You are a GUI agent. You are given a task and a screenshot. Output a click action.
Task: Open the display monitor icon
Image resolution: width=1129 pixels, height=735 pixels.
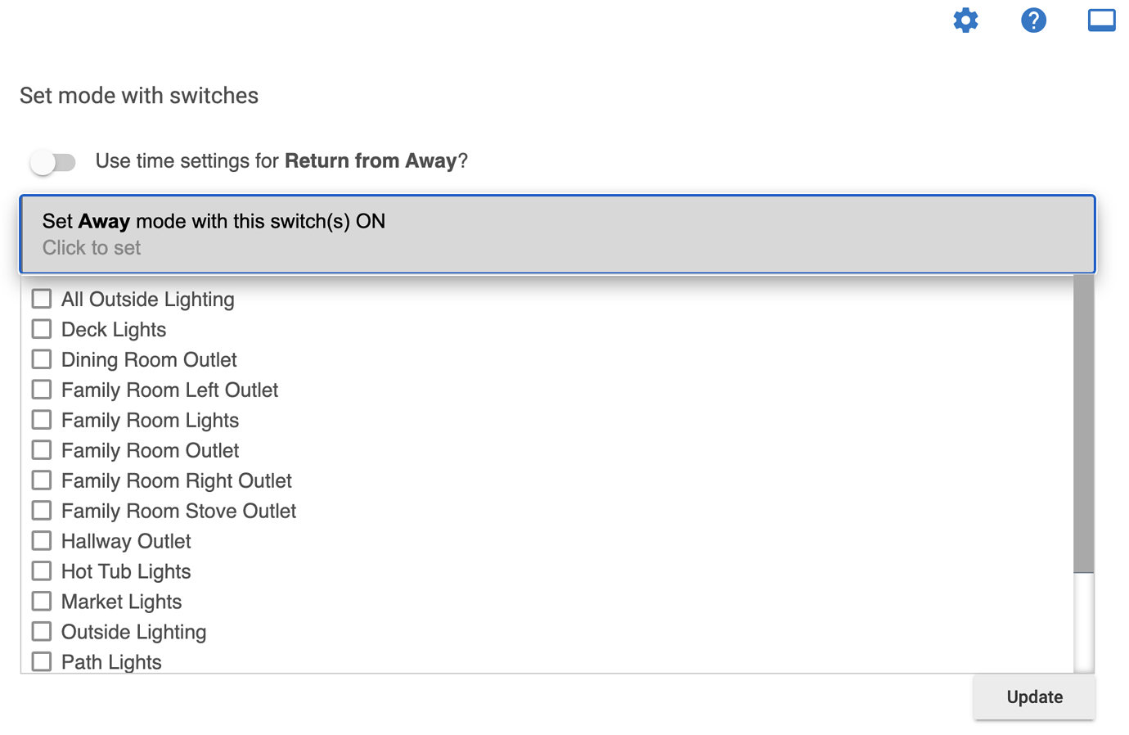pos(1102,20)
